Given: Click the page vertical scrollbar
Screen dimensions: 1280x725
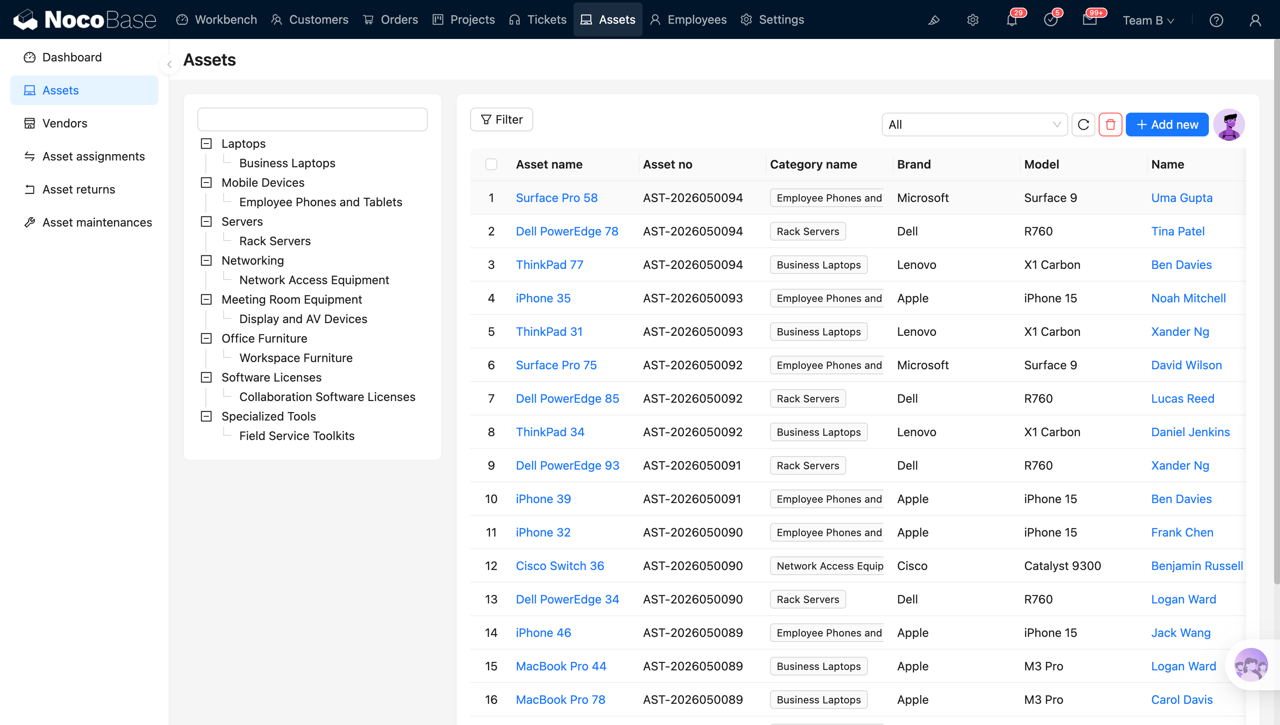Looking at the screenshot, I should [1276, 312].
